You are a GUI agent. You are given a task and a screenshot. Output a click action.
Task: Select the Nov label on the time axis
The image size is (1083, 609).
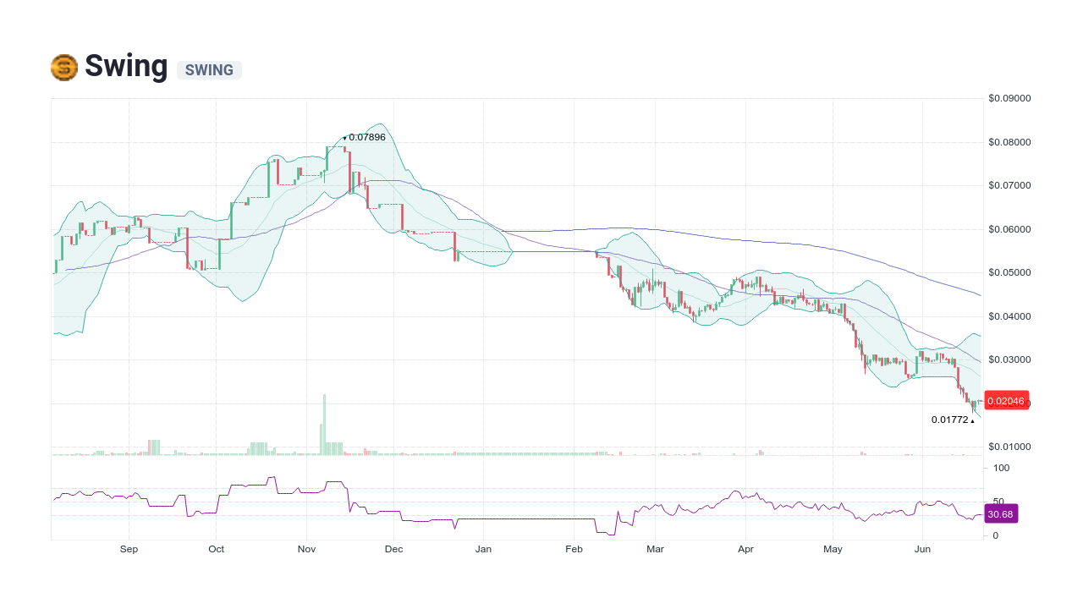(306, 549)
